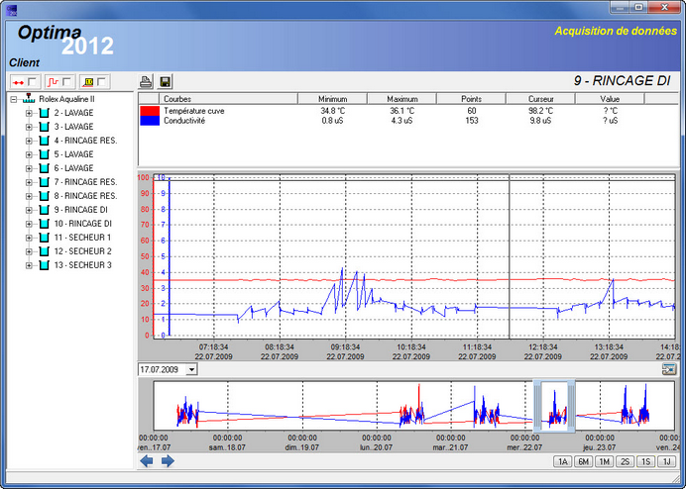Set time range with the 1J button
This screenshot has height=489, width=686.
pyautogui.click(x=666, y=461)
